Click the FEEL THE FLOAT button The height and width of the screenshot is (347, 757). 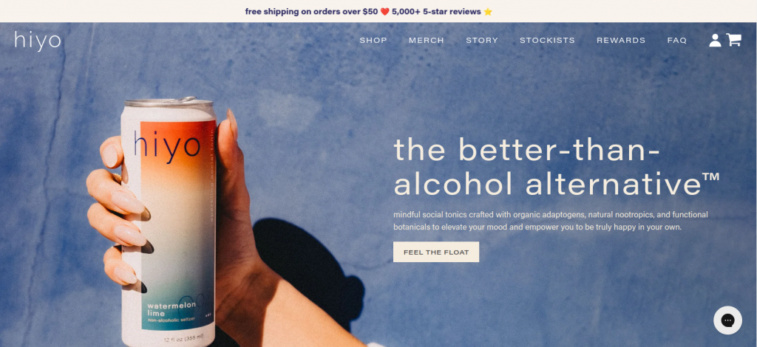coord(436,252)
